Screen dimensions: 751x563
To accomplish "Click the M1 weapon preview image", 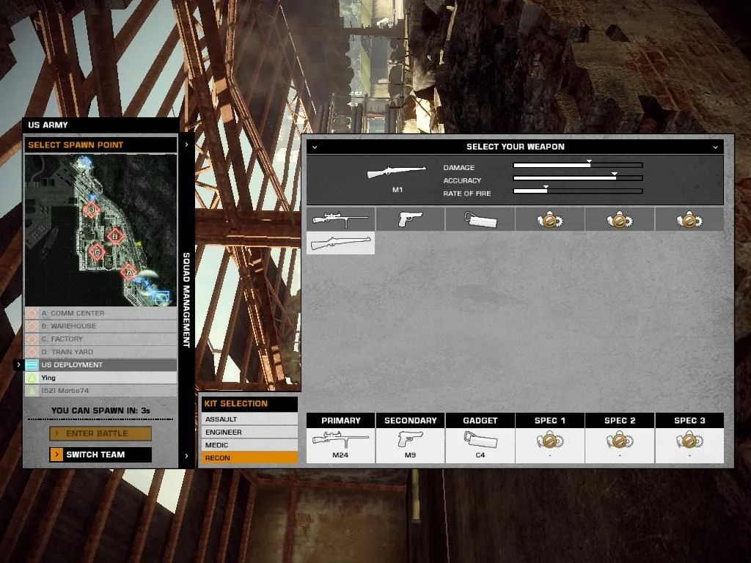I will 397,172.
